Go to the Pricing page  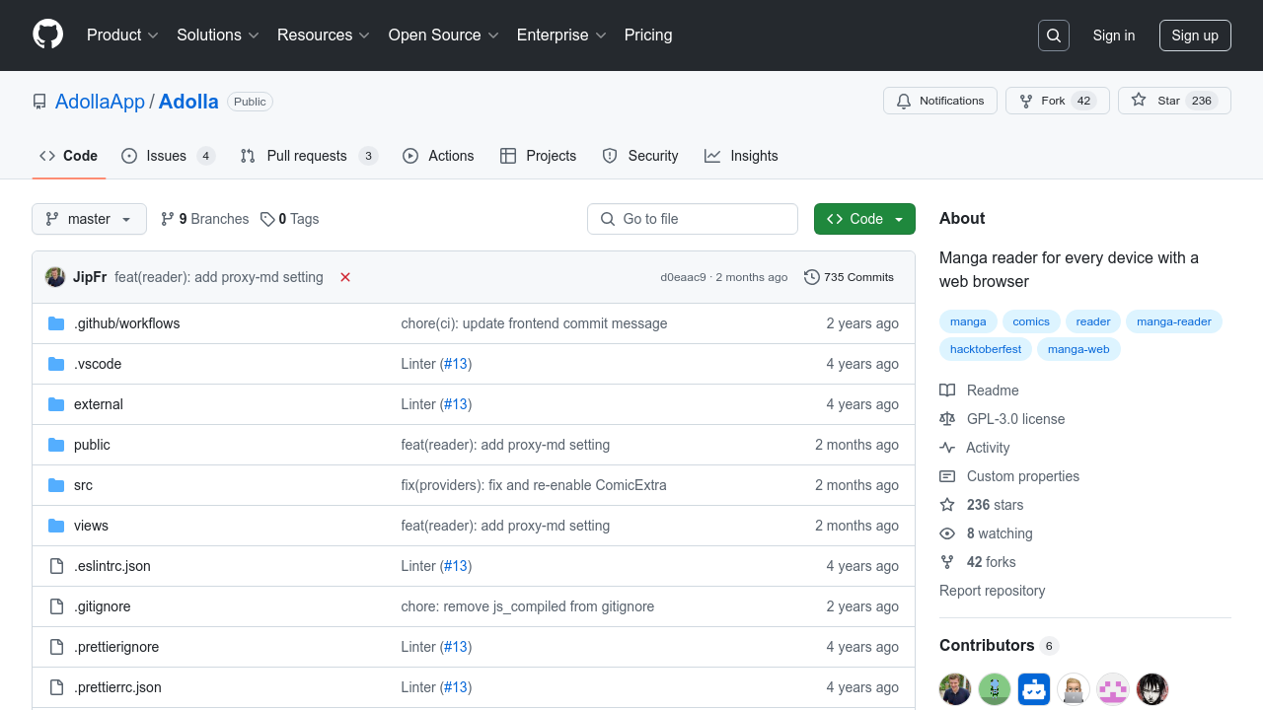[x=648, y=35]
